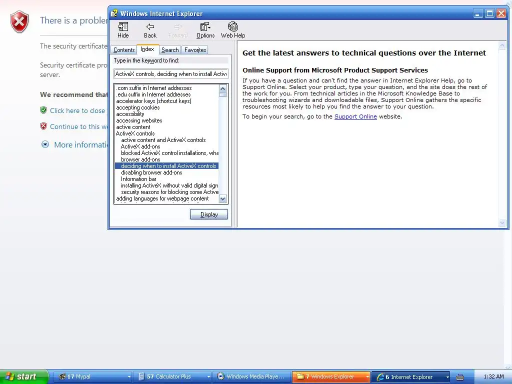Open Calculator Plus taskbar group
This screenshot has width=512, height=384.
click(x=172, y=376)
